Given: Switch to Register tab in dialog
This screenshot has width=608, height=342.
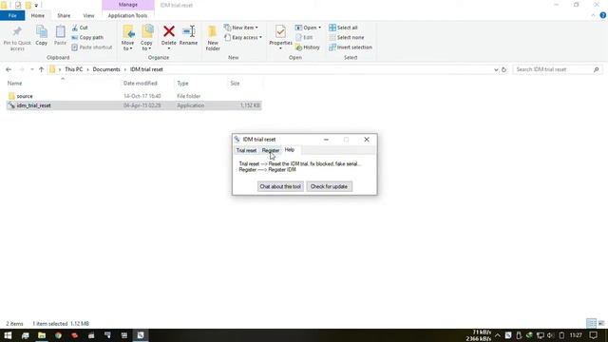Looking at the screenshot, I should pos(270,150).
